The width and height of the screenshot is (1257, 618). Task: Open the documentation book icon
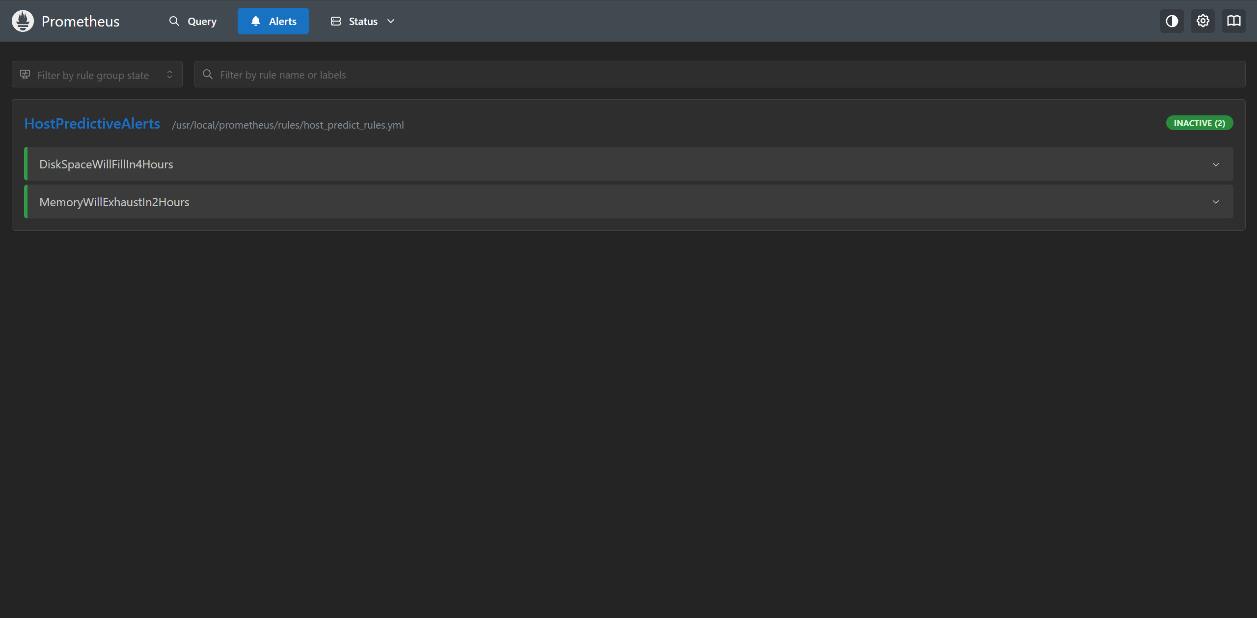(1233, 21)
